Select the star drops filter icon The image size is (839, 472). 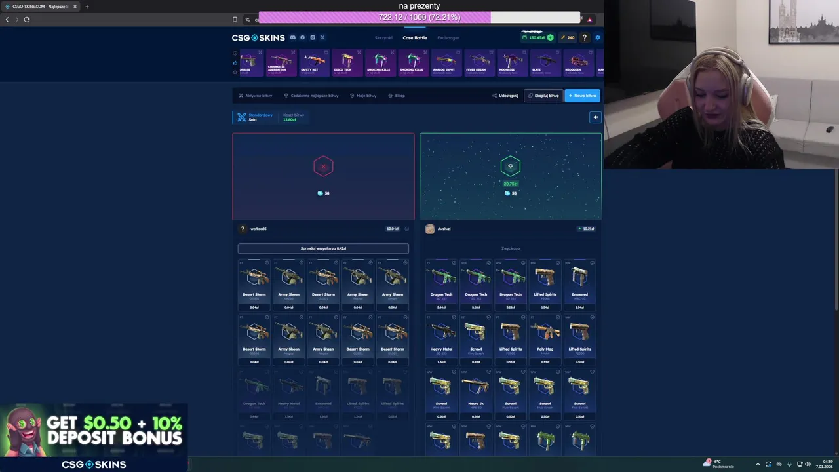(235, 72)
